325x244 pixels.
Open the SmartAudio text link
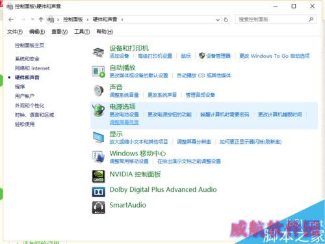pyautogui.click(x=128, y=205)
